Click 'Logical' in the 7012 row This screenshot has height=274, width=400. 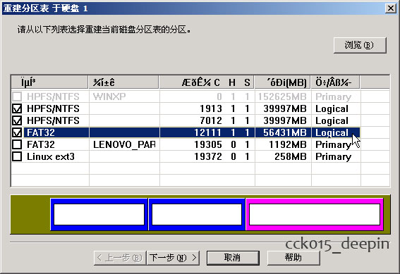tap(332, 120)
